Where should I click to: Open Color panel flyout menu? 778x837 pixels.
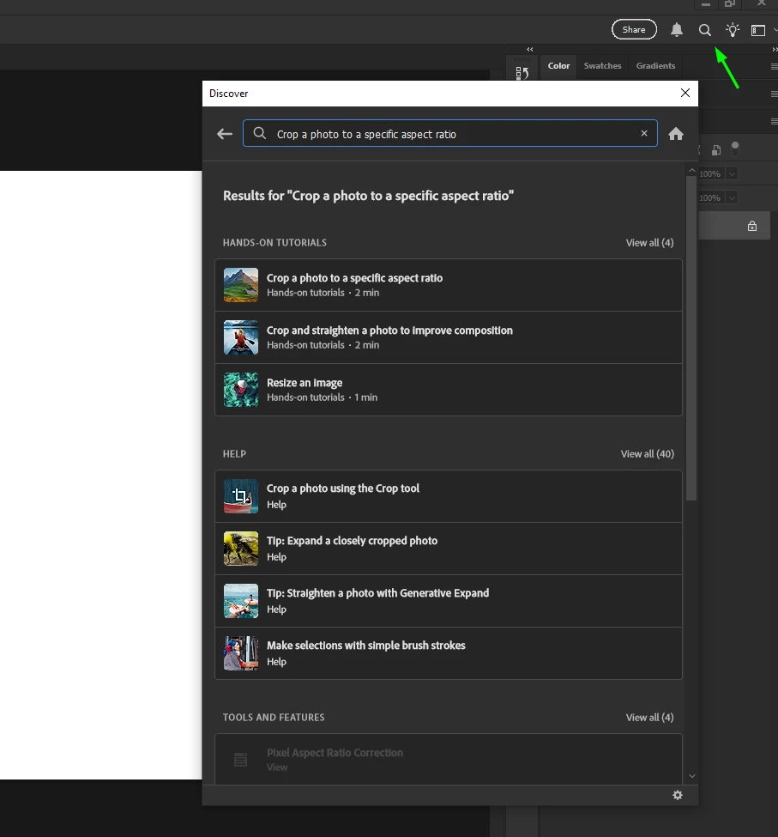point(774,66)
